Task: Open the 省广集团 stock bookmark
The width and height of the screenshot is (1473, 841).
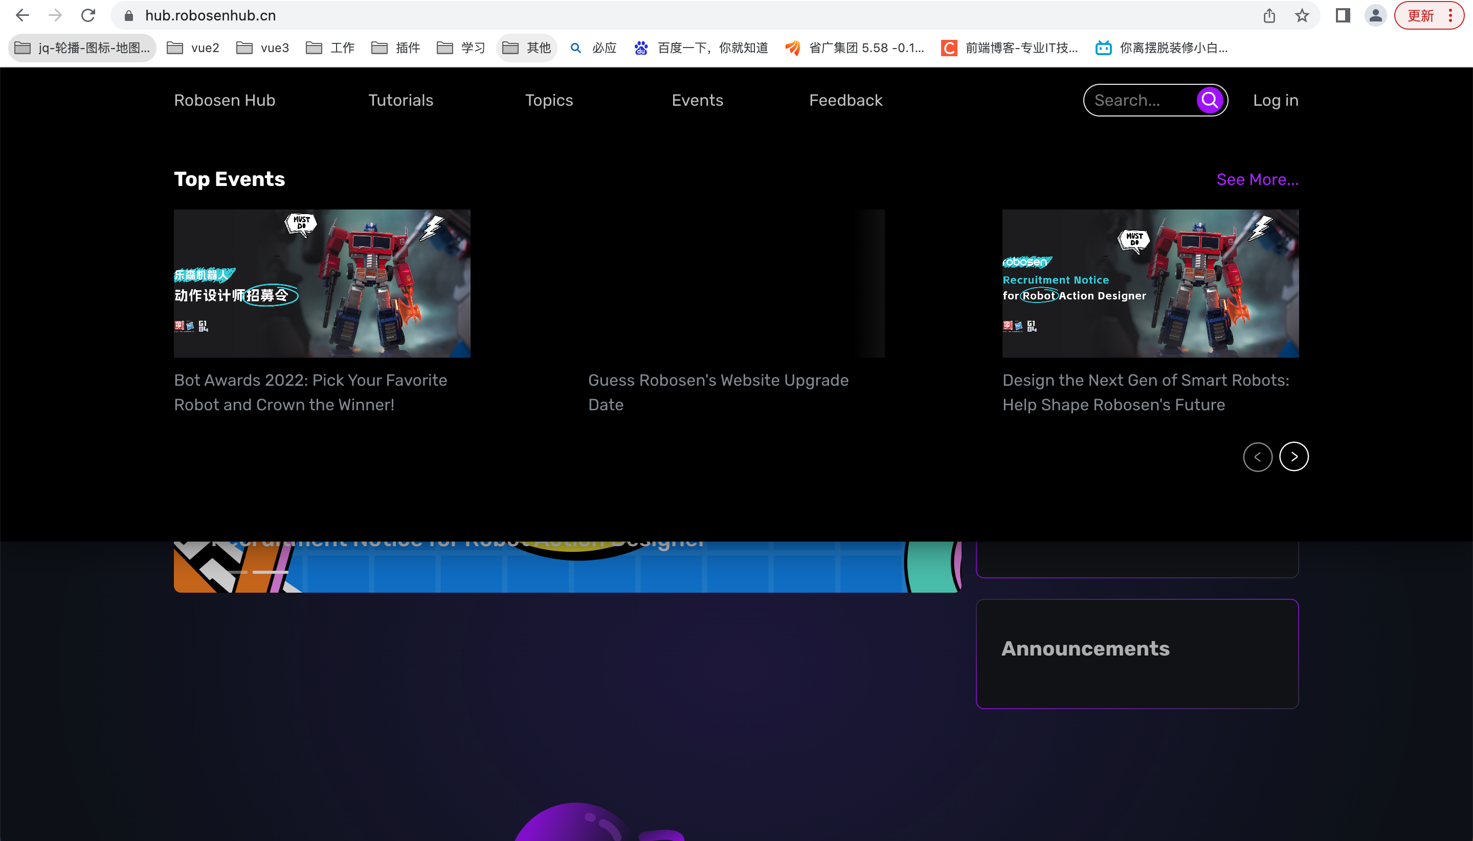Action: coord(855,48)
